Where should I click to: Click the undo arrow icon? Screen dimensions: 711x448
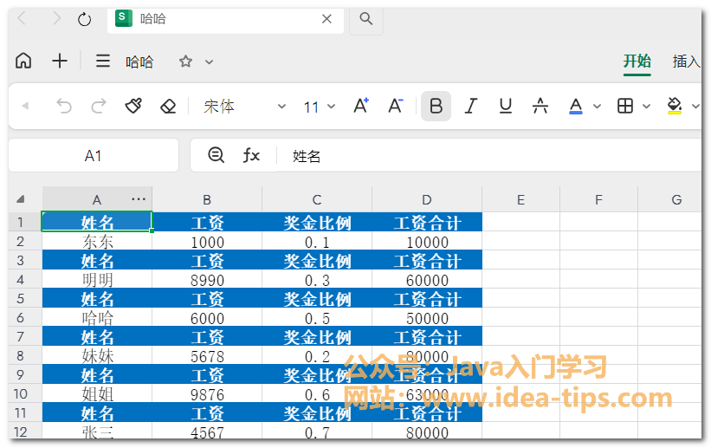(64, 106)
